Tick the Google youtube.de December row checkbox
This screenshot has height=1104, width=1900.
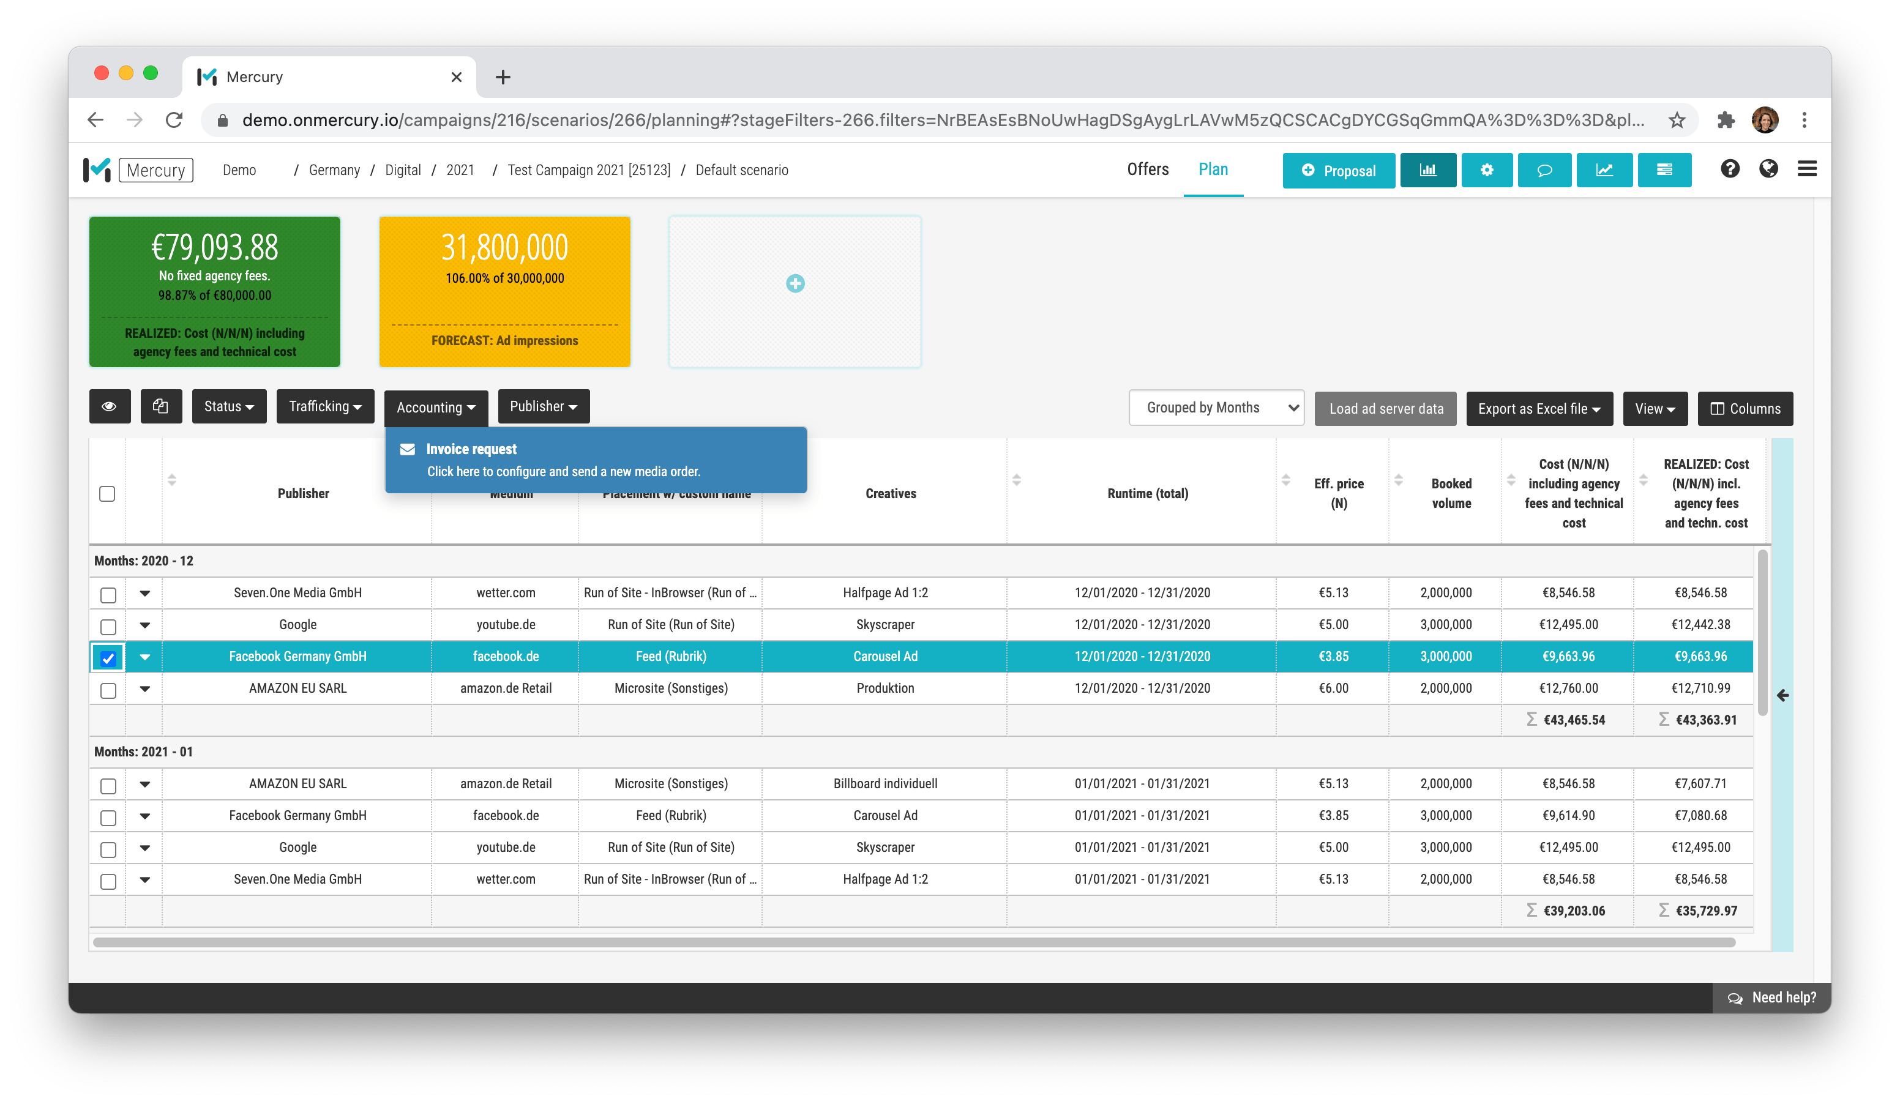click(108, 626)
